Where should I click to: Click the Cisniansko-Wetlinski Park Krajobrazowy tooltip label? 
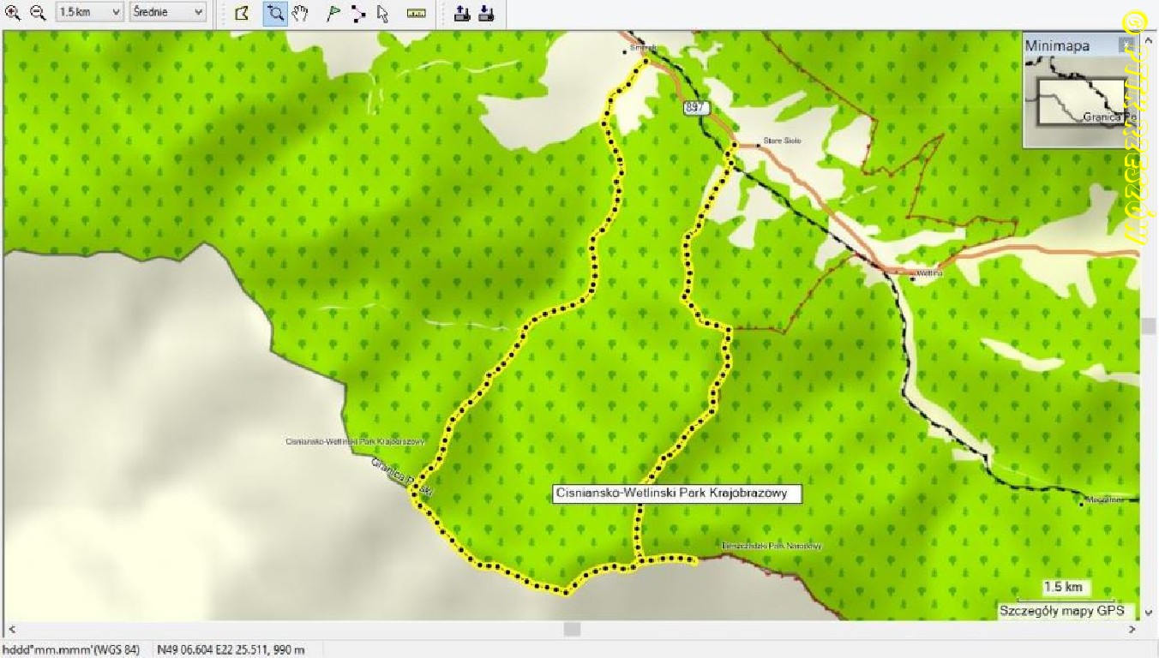(676, 493)
